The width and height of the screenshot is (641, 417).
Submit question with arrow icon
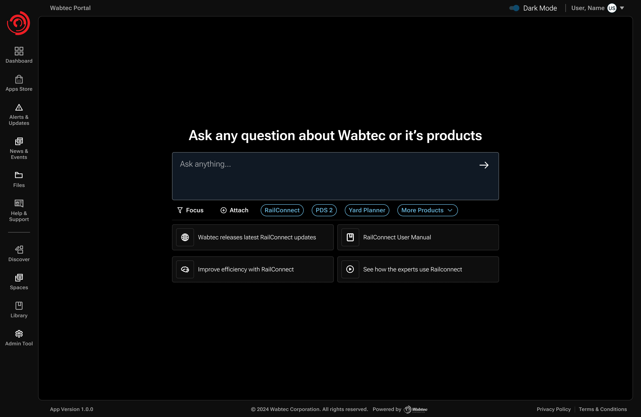point(484,165)
